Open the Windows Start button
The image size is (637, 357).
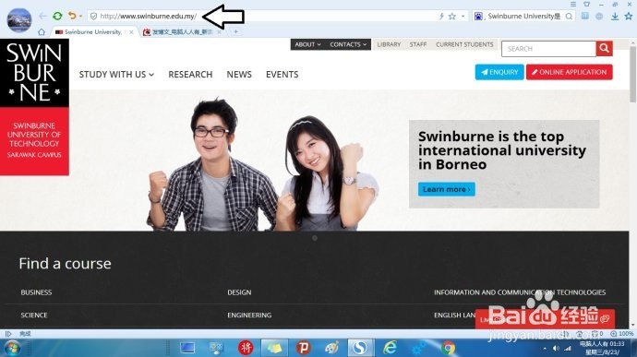[x=12, y=348]
